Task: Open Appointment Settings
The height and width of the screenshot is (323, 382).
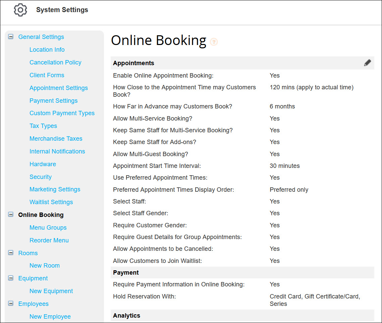Action: coord(59,88)
